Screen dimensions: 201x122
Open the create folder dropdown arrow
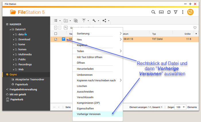point(70,21)
